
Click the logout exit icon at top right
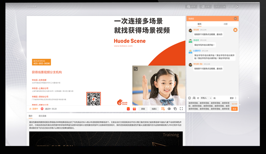(237, 7)
